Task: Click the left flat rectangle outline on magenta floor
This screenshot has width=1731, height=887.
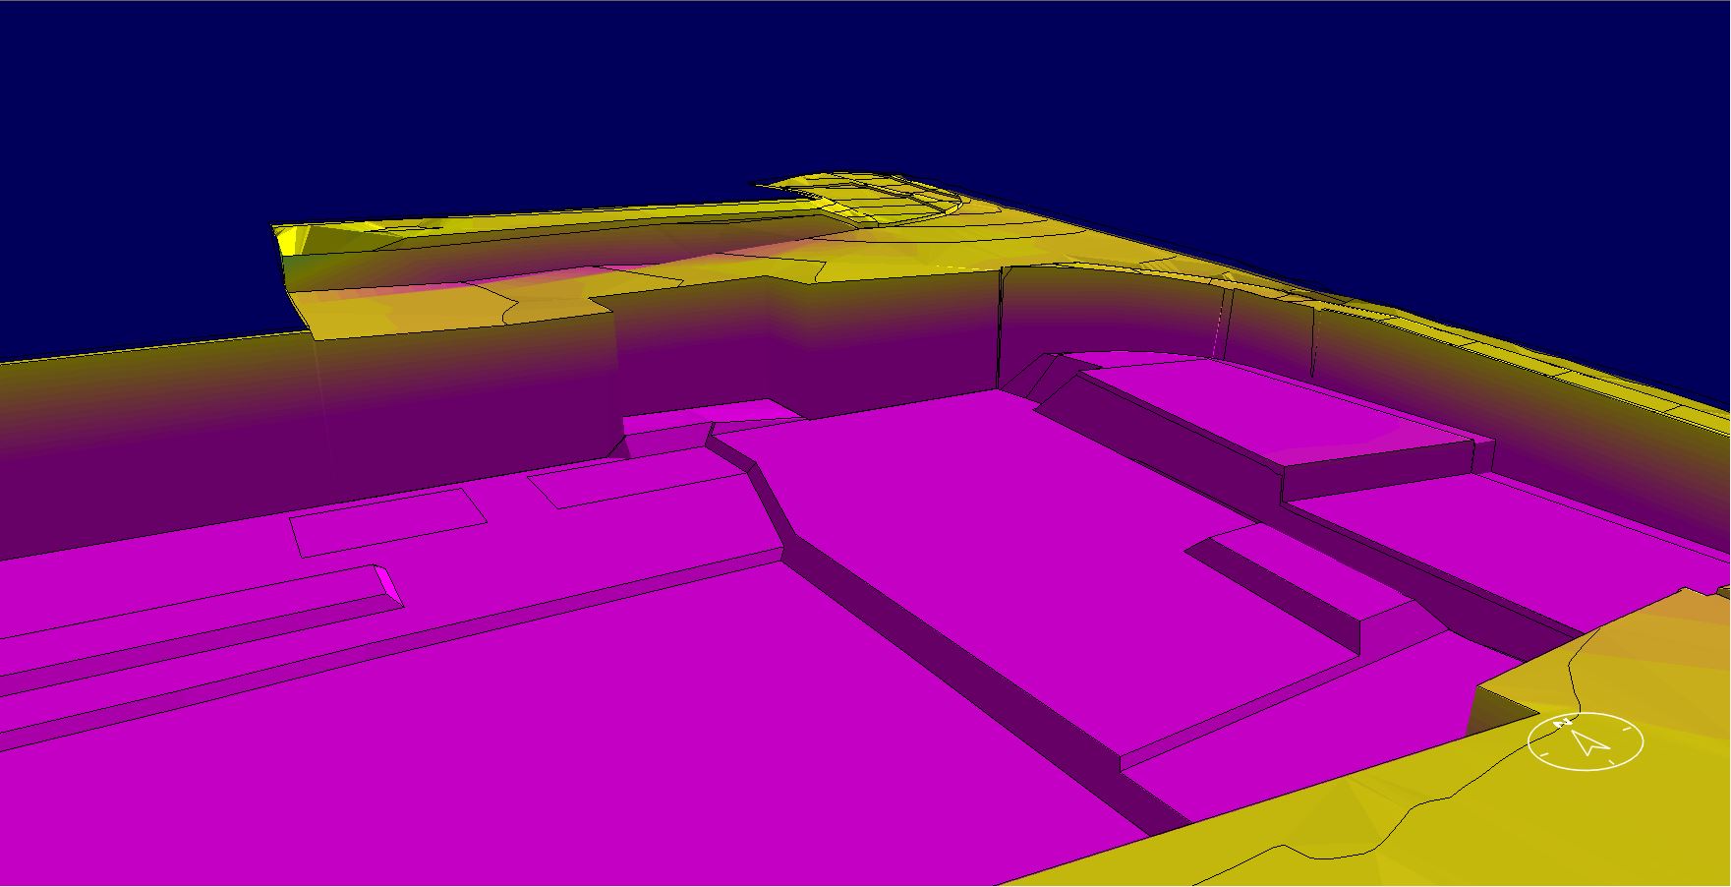Action: point(388,521)
